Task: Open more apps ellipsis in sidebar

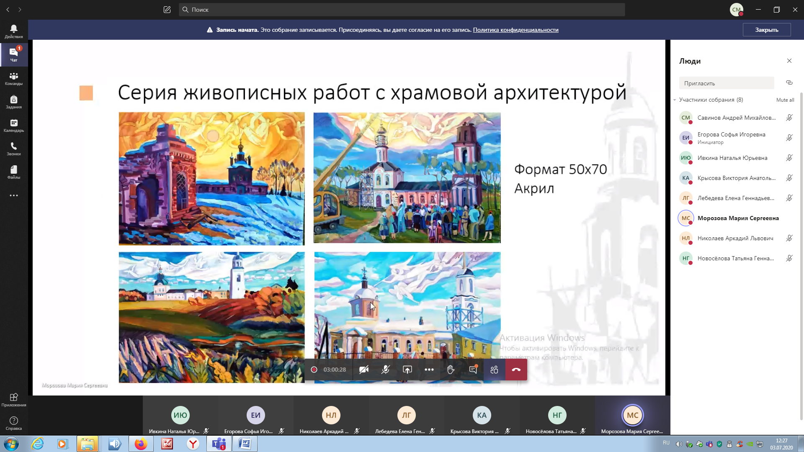Action: click(x=14, y=195)
